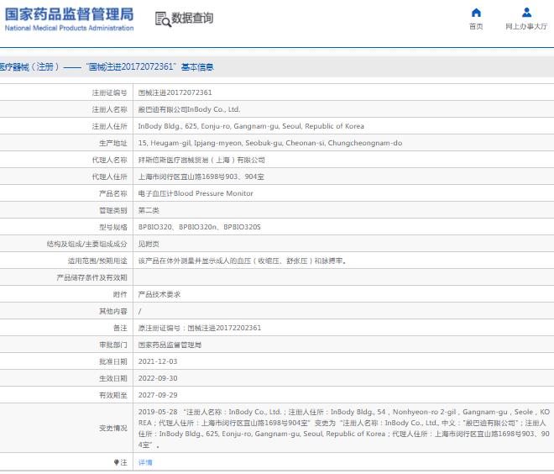Click the 代理人名称 row label

pyautogui.click(x=109, y=160)
